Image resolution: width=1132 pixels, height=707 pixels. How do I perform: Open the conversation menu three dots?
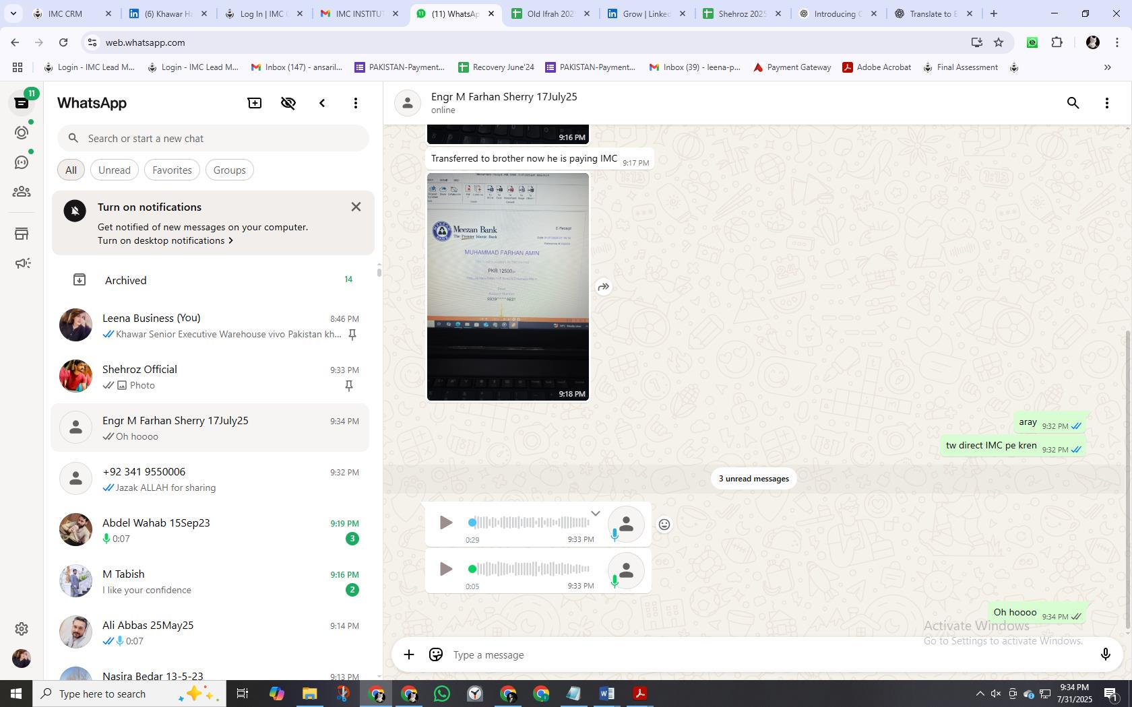[1107, 103]
